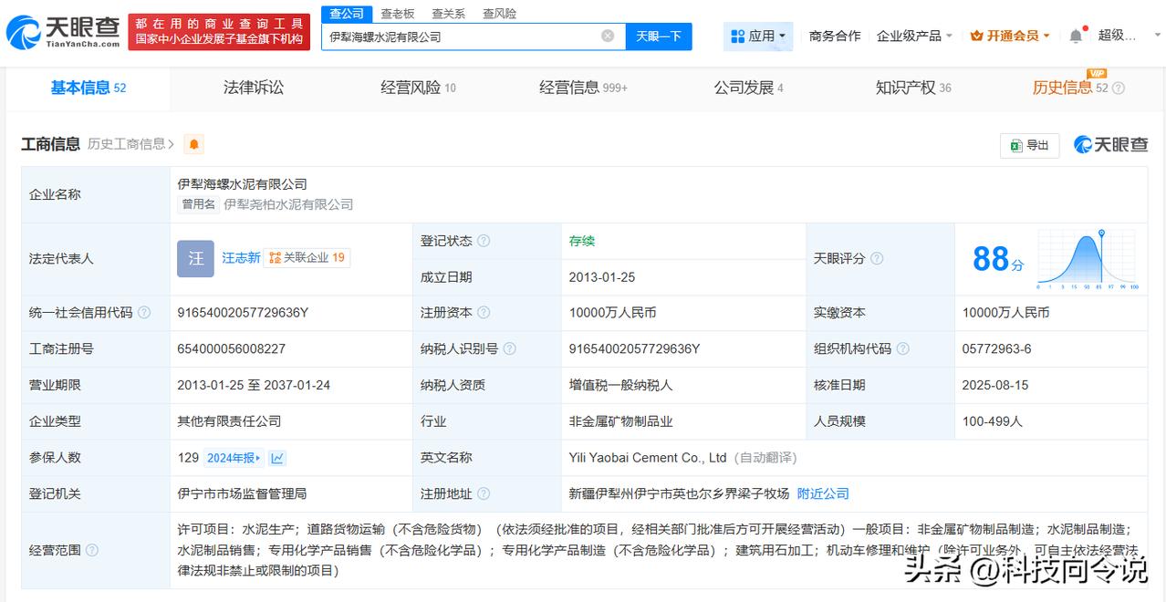Open notifications bell in top bar
This screenshot has width=1166, height=602.
click(x=1076, y=36)
